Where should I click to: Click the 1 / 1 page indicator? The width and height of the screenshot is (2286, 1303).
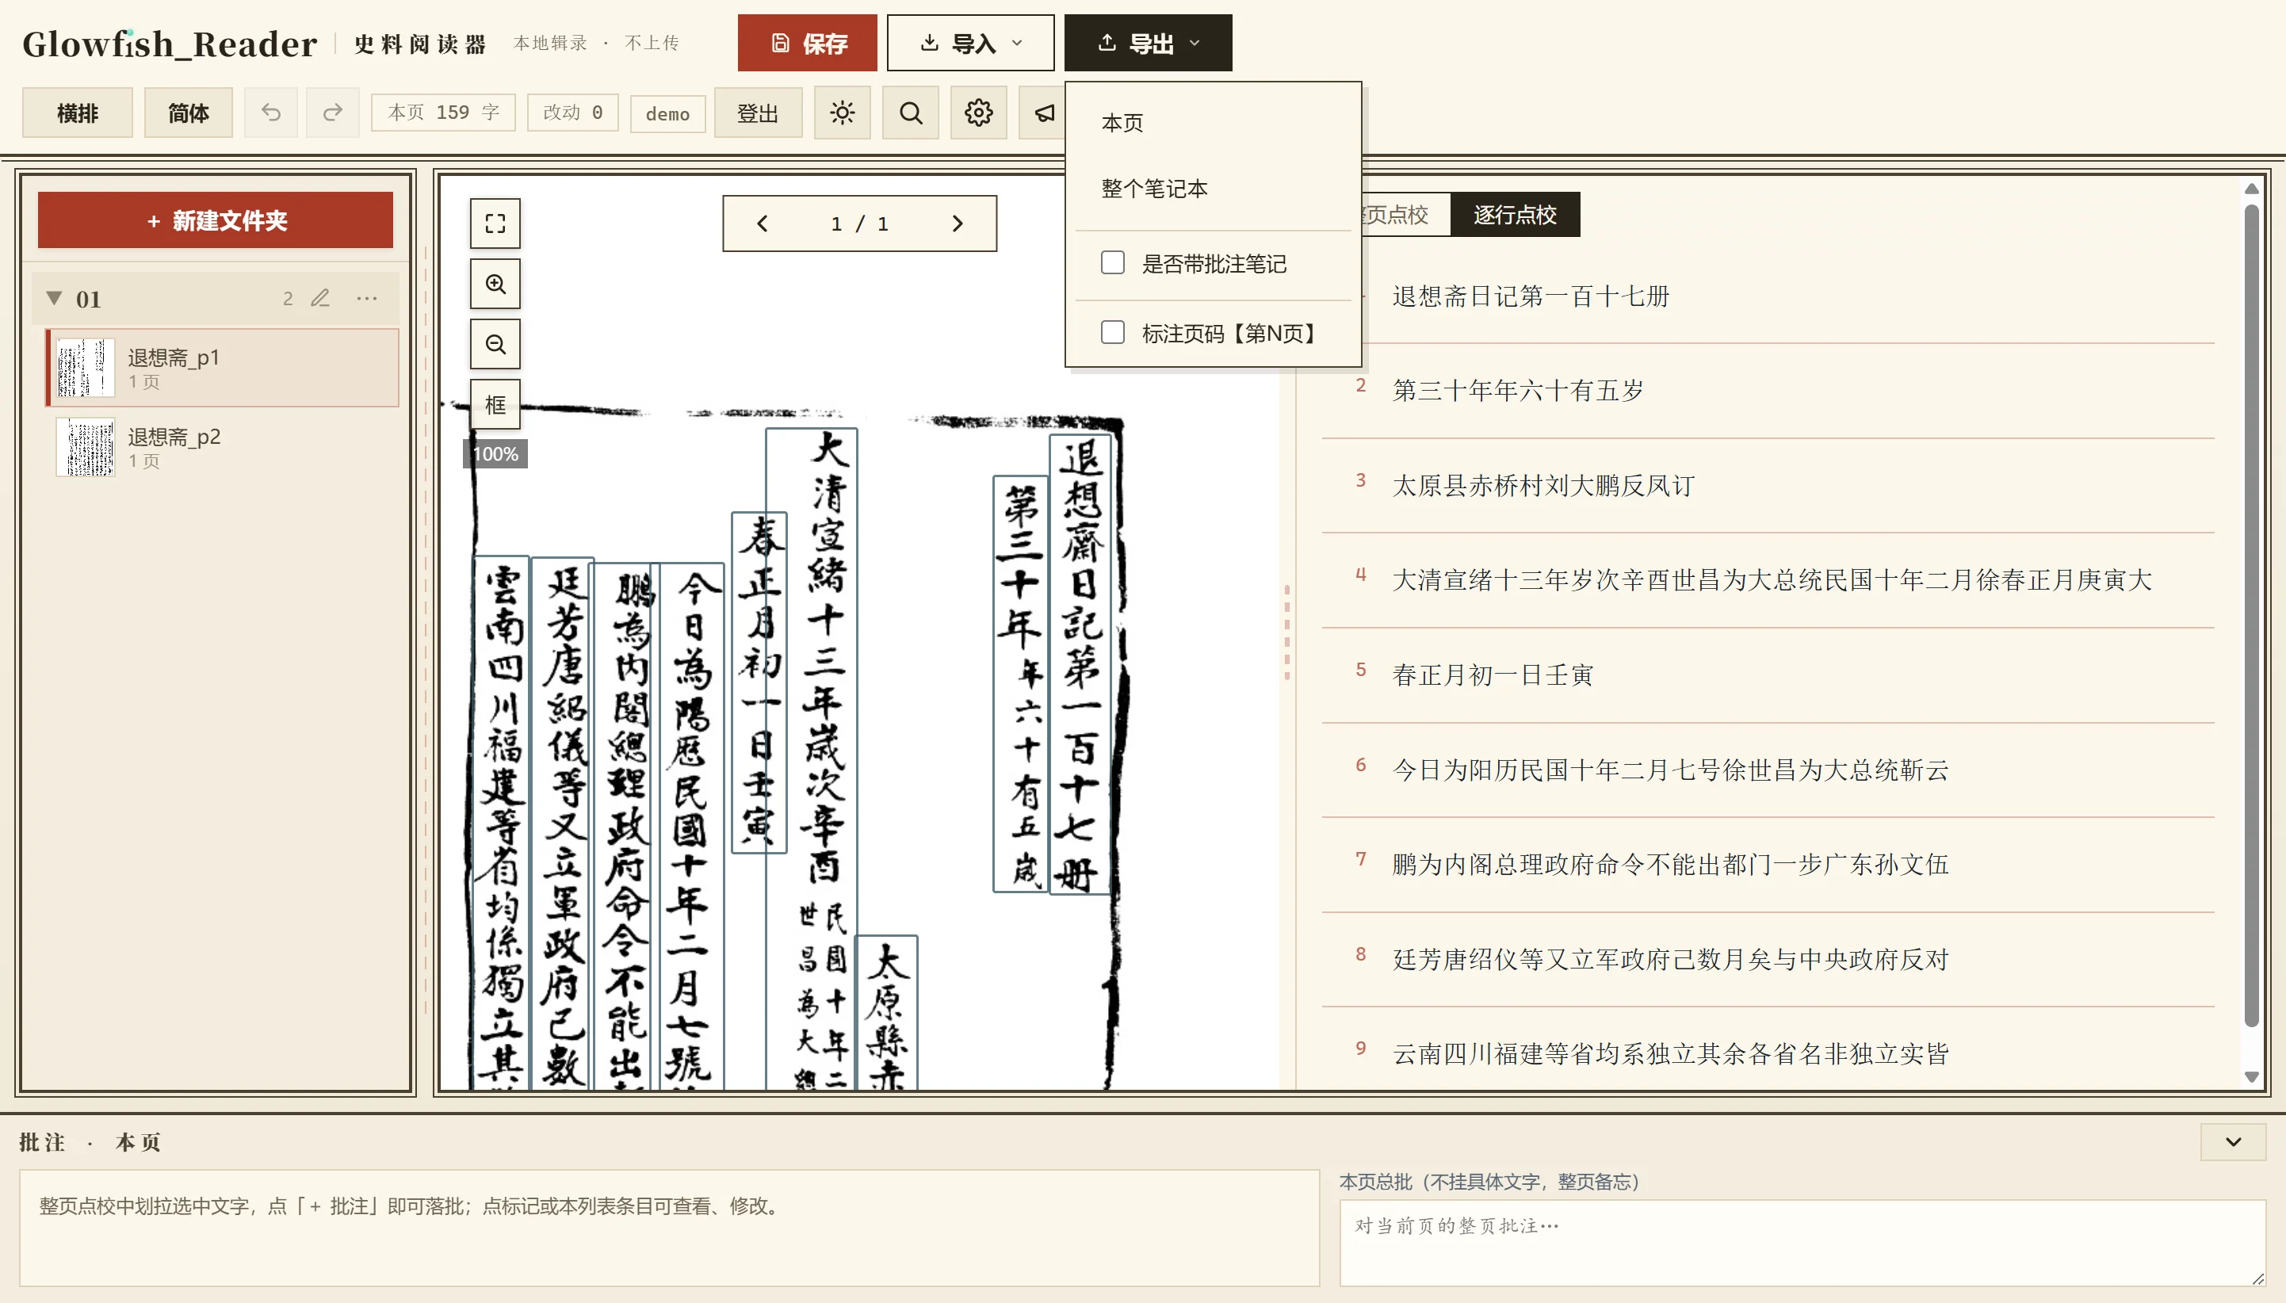click(x=859, y=224)
